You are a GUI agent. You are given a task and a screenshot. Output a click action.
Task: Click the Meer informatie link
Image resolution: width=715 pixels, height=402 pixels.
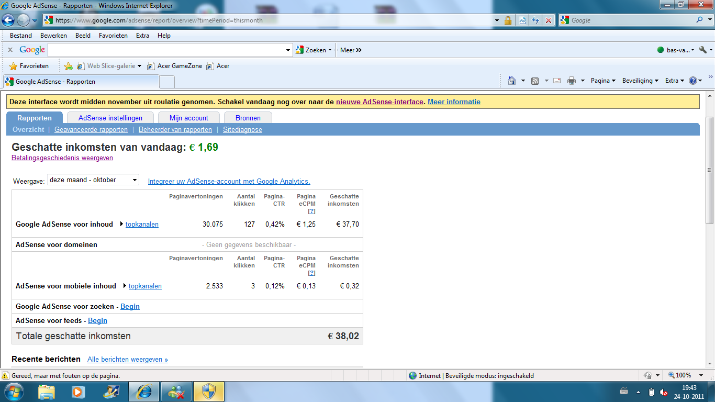[x=454, y=102]
